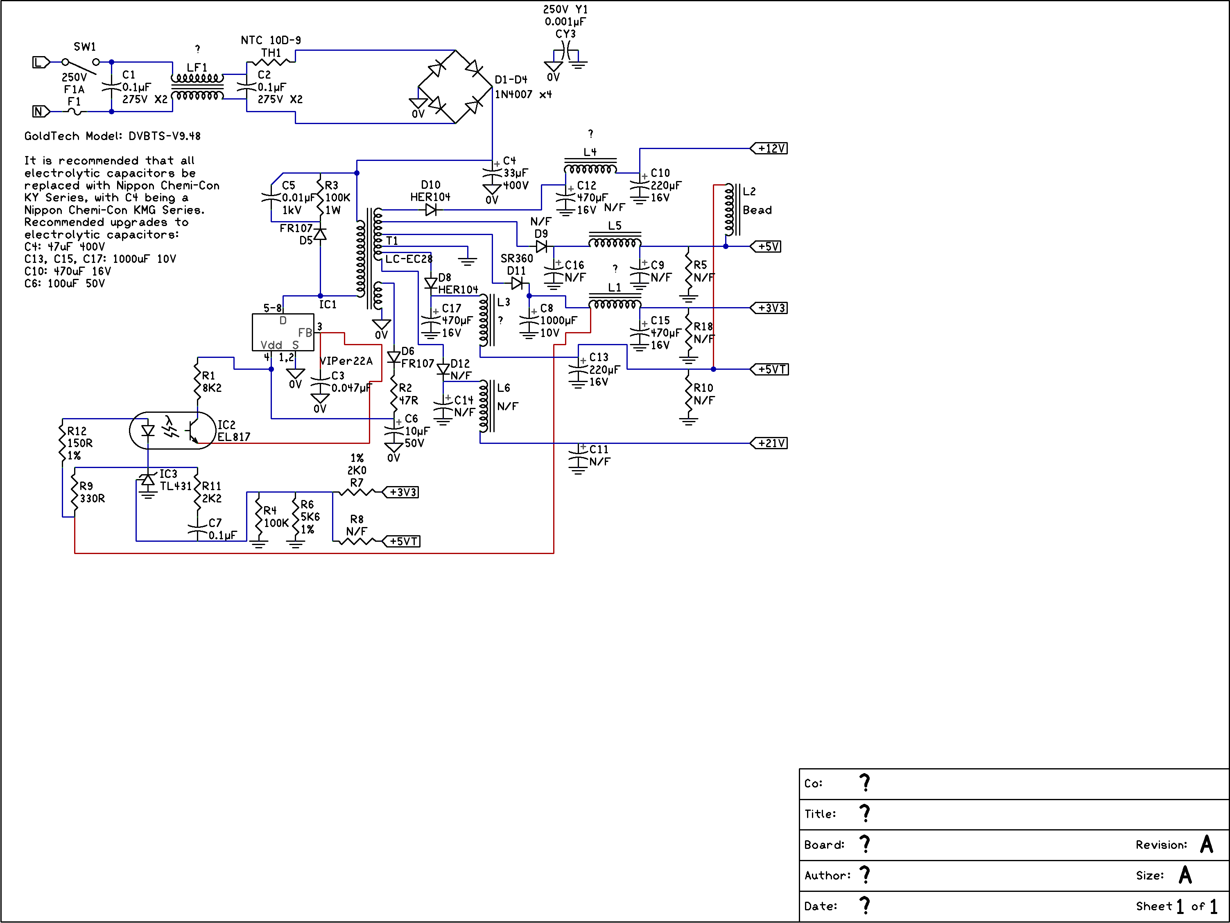This screenshot has width=1230, height=923.
Task: Select the L5 inductor symbol
Action: (615, 240)
